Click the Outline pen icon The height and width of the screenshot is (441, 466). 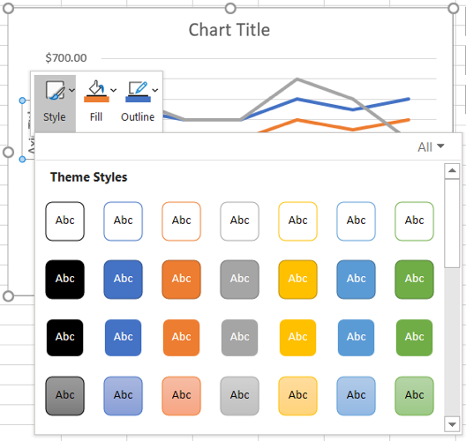[138, 92]
